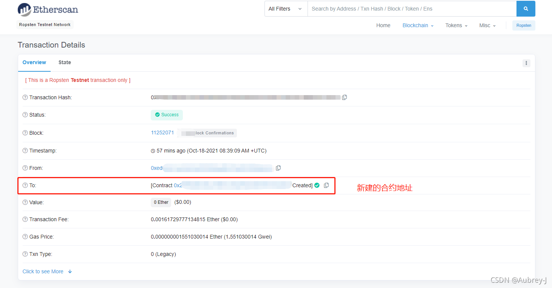Copy the created contract address
The width and height of the screenshot is (552, 288).
[x=326, y=185]
